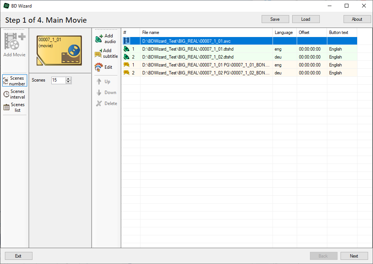Click the Add Movie film icon

[14, 42]
